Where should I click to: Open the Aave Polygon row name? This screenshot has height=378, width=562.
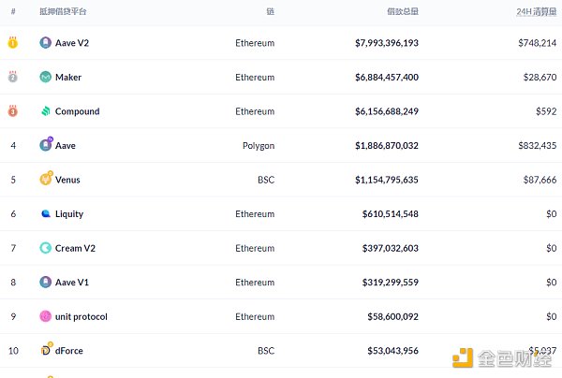coord(66,146)
